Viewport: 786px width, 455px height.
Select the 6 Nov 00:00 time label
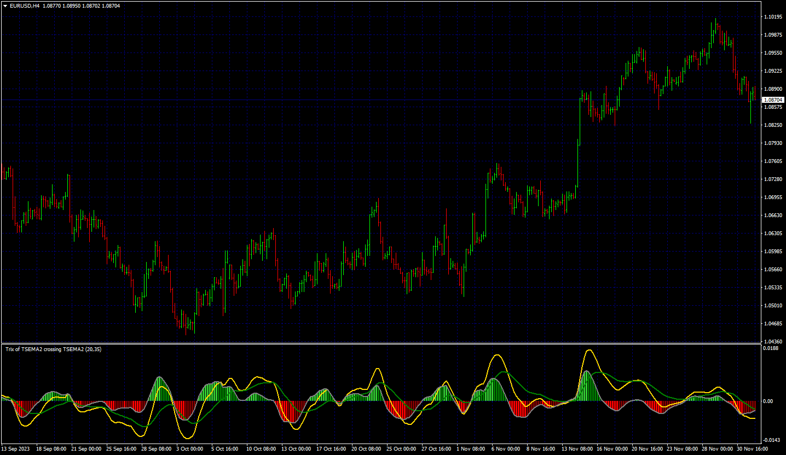point(506,448)
